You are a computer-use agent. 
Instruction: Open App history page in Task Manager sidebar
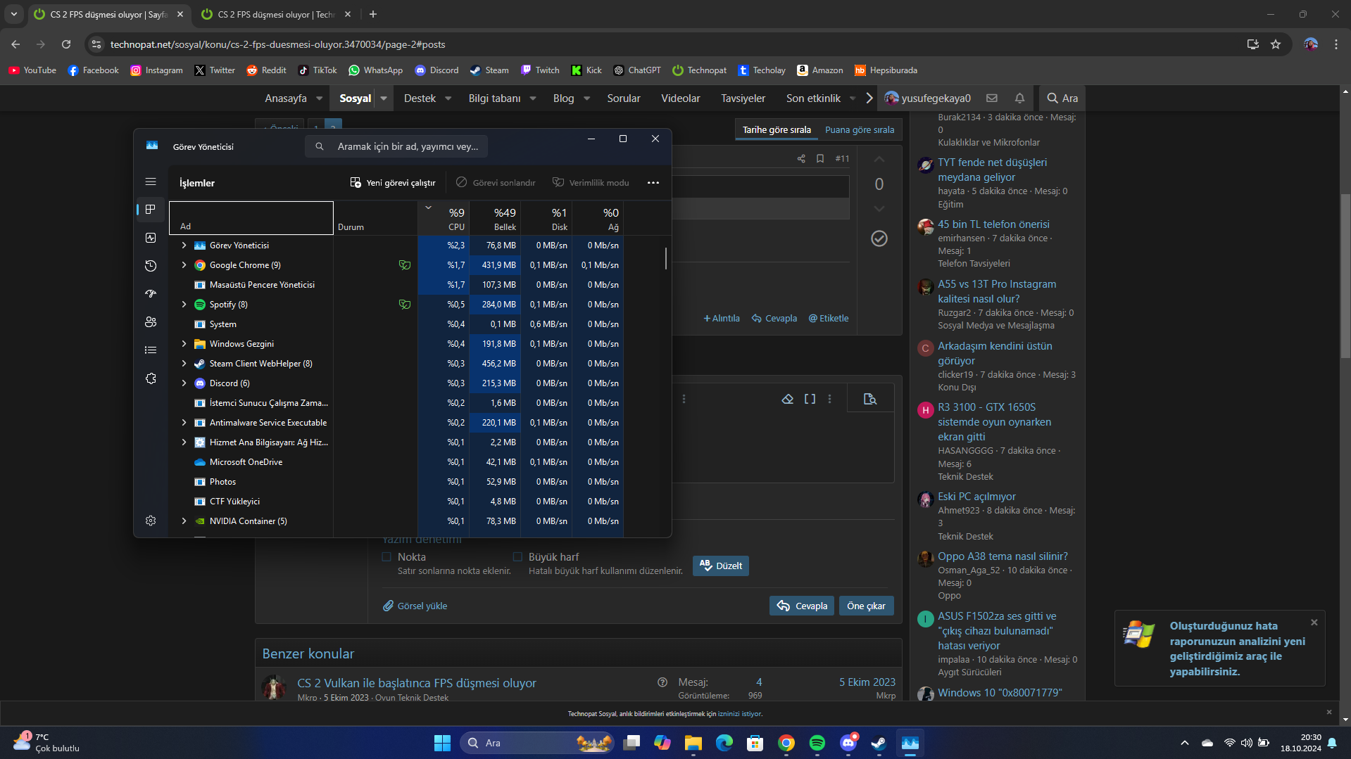151,266
